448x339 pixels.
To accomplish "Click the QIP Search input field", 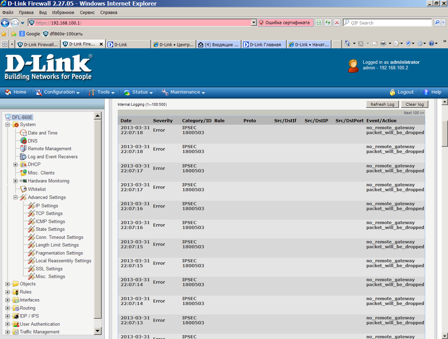I will (388, 23).
